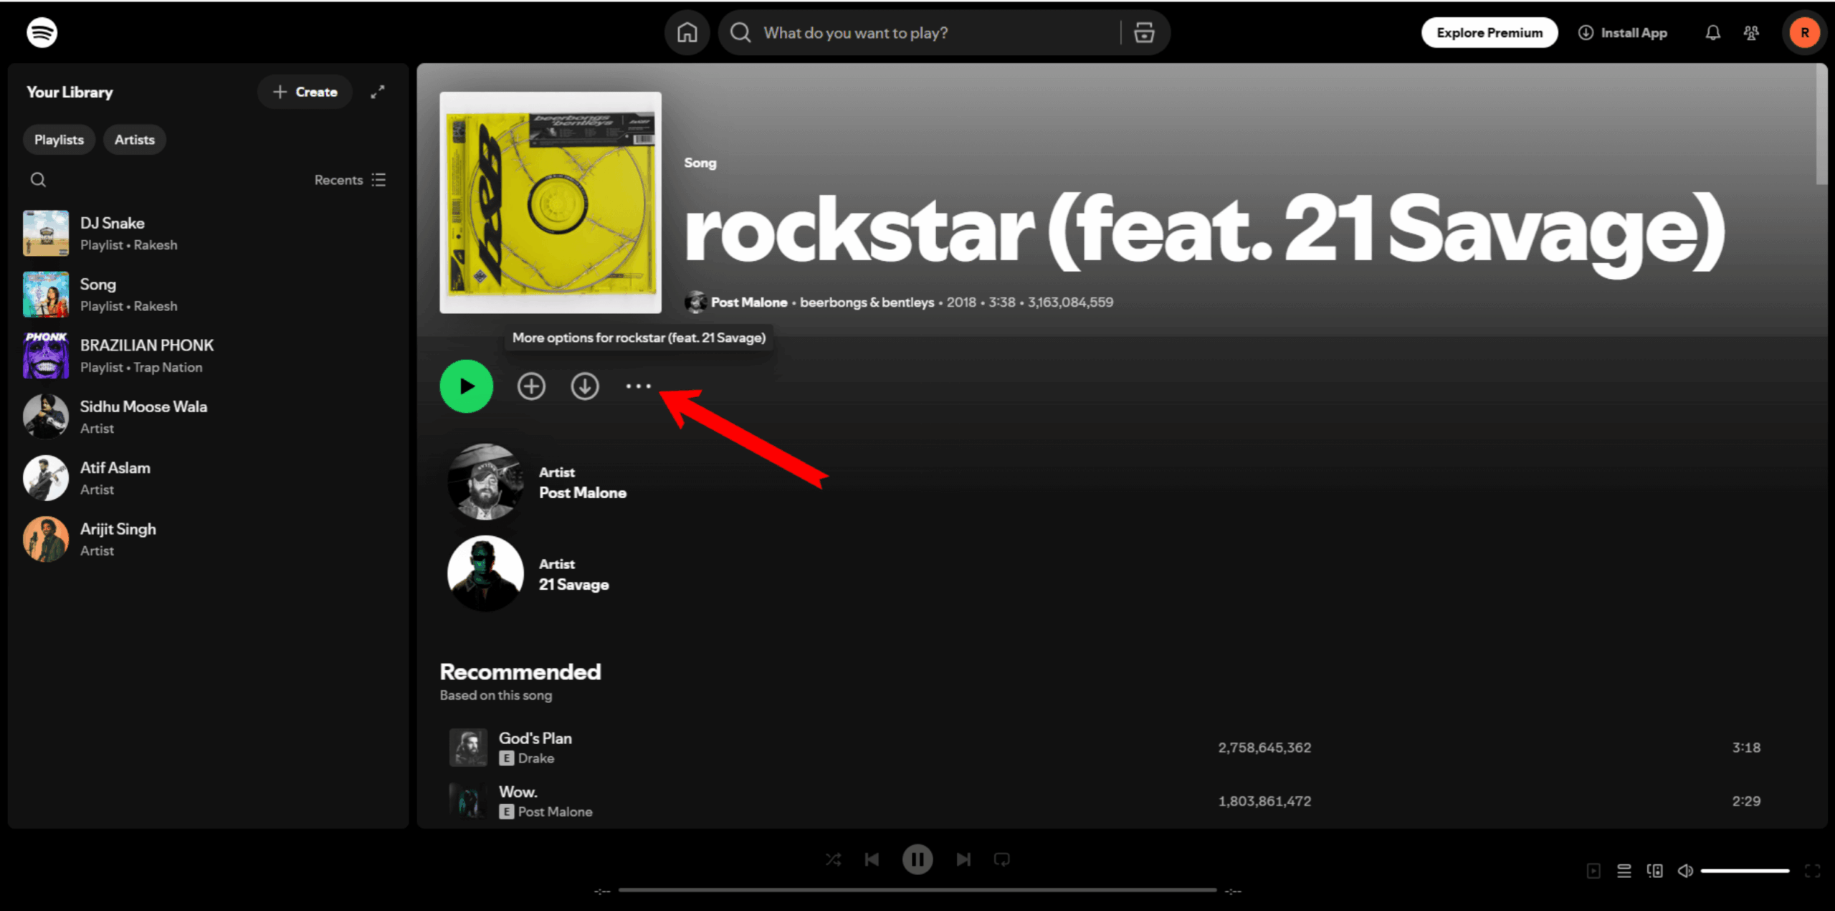Click God's Plan cover thumbnail
The image size is (1835, 911).
click(x=468, y=748)
